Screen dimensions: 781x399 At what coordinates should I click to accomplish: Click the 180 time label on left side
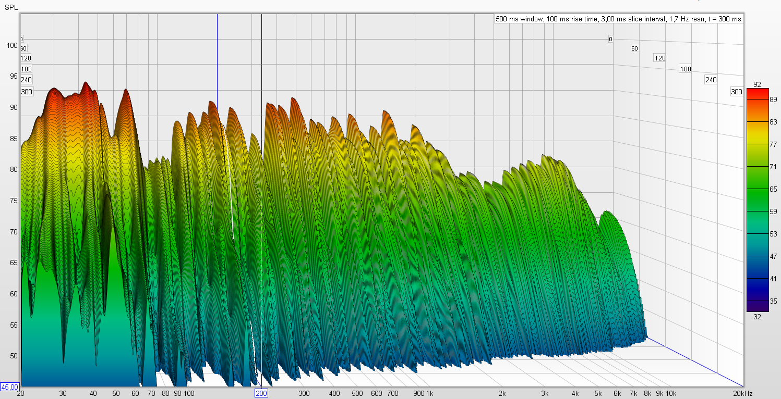pyautogui.click(x=26, y=69)
